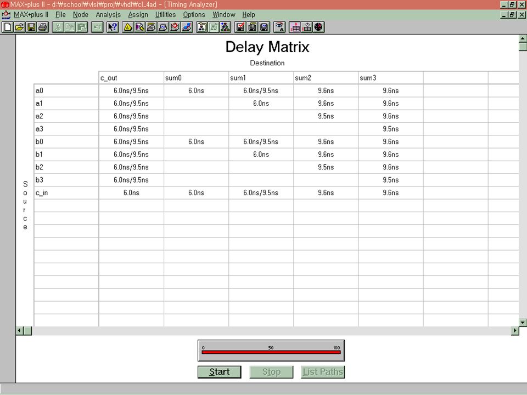Restore the Timing Analyzer child window
The width and height of the screenshot is (527, 395).
click(x=512, y=15)
